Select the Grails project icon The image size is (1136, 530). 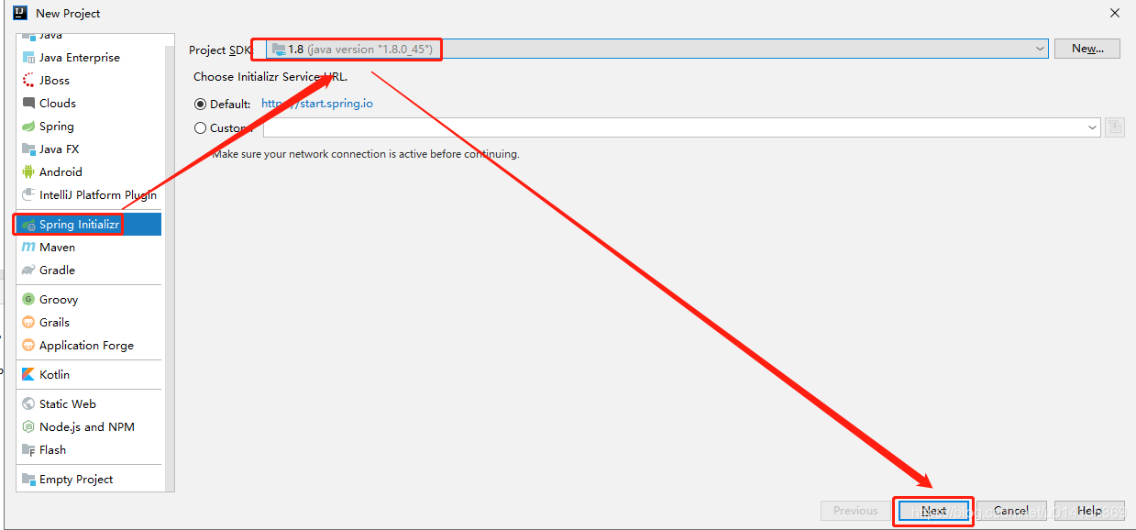pos(28,322)
